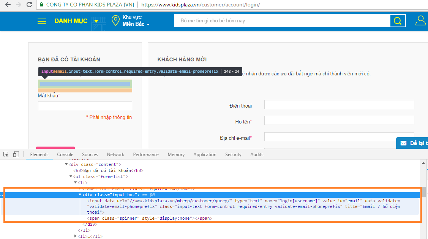Expand the collapsed li node below input-box
The height and width of the screenshot is (239, 428).
tap(75, 236)
